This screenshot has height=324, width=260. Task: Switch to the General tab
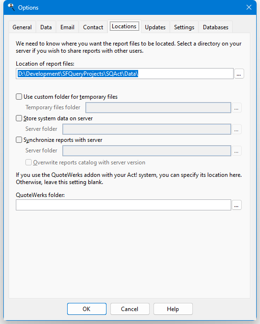coord(22,27)
